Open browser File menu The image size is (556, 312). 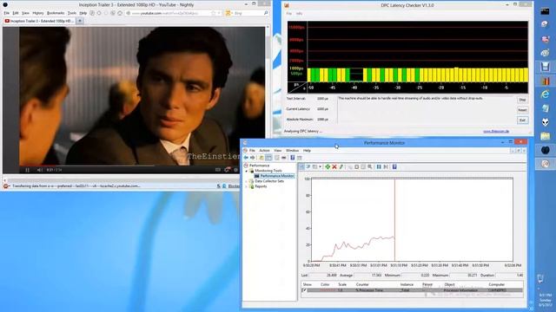(x=7, y=13)
